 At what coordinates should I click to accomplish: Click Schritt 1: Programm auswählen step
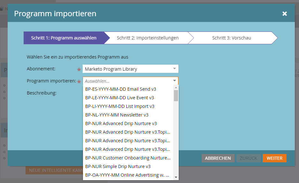[64, 38]
